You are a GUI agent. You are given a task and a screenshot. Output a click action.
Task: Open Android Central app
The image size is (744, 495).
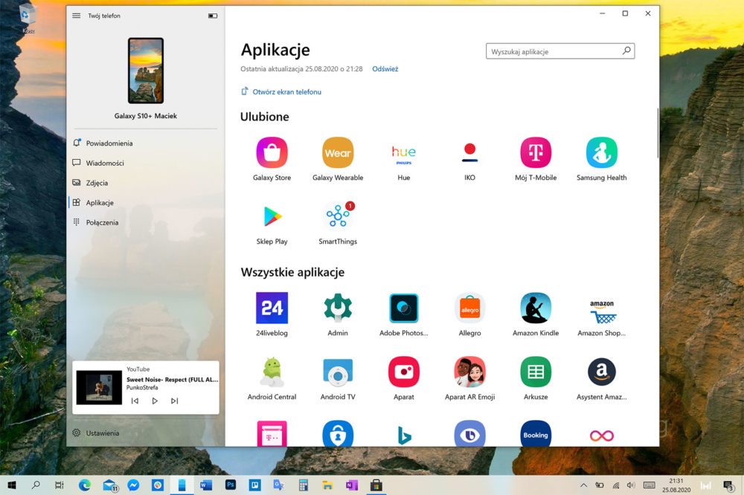(272, 372)
